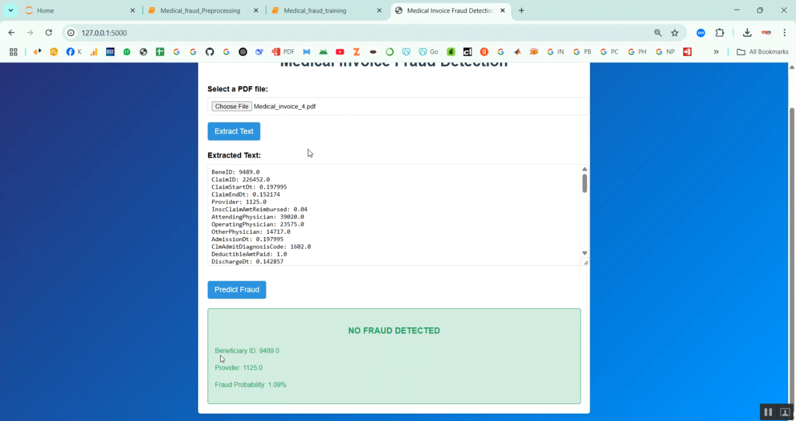Open the ChatGPT bookmark
This screenshot has width=796, height=421.
tap(243, 52)
